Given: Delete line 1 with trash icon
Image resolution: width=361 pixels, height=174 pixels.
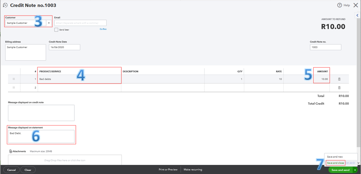Looking at the screenshot, I should [x=339, y=79].
